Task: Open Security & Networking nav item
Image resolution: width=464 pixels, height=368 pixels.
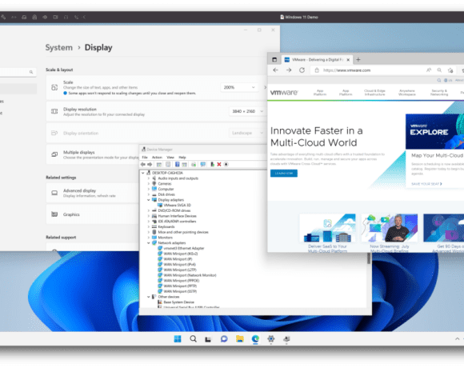Action: 439,93
